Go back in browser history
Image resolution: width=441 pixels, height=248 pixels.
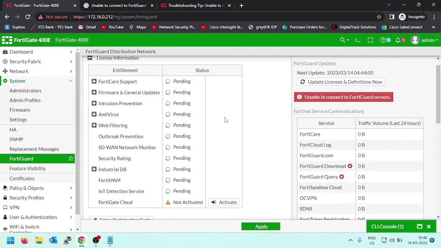(x=7, y=17)
